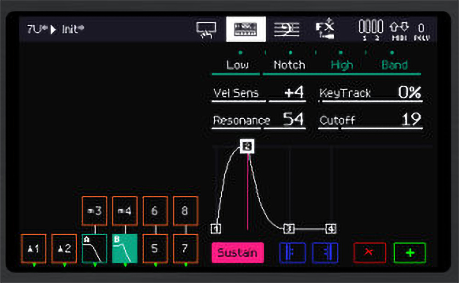The height and width of the screenshot is (283, 459).
Task: Click the red X delete point button
Action: click(x=369, y=253)
